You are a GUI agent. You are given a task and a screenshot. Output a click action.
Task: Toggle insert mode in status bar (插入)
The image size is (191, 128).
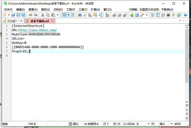click(162, 124)
